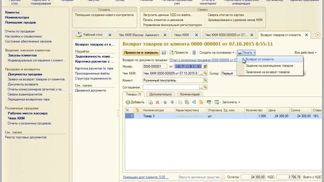Click the save document floppy icon

(164, 53)
